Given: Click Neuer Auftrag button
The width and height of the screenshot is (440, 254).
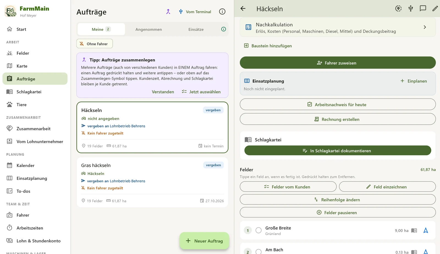Looking at the screenshot, I should [204, 241].
